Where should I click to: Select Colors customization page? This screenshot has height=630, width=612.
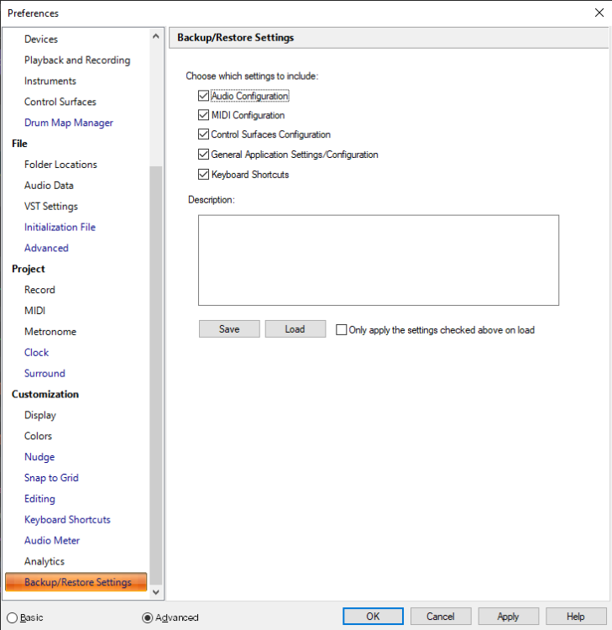pos(38,436)
